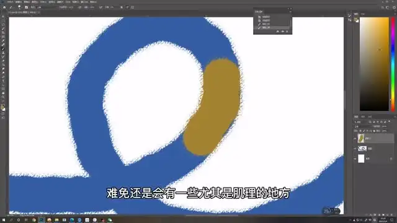Swap foreground and background colors
The height and width of the screenshot is (223, 397).
pyautogui.click(x=4, y=105)
